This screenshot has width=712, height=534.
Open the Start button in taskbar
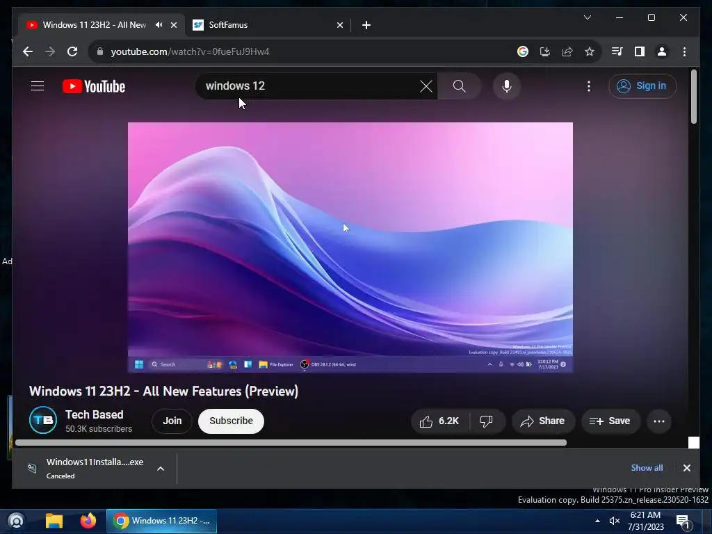tap(17, 521)
